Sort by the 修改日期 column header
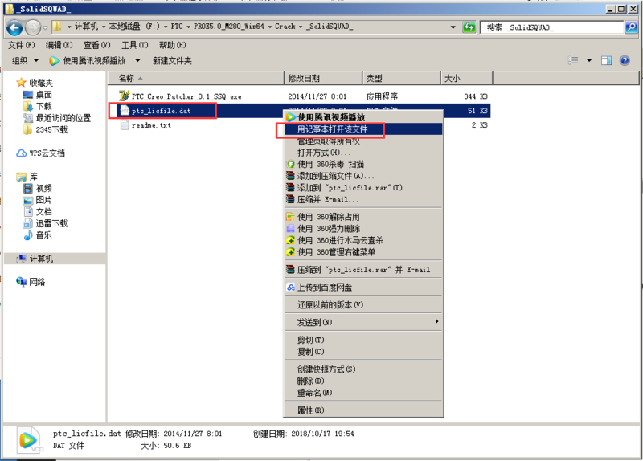 [x=323, y=78]
